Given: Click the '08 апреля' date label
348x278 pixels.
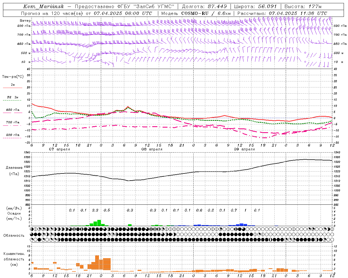Looking at the screenshot, I should click(152, 149).
